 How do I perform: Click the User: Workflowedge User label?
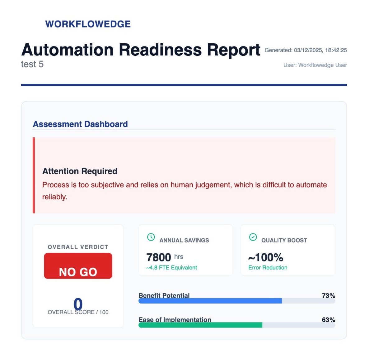point(315,65)
